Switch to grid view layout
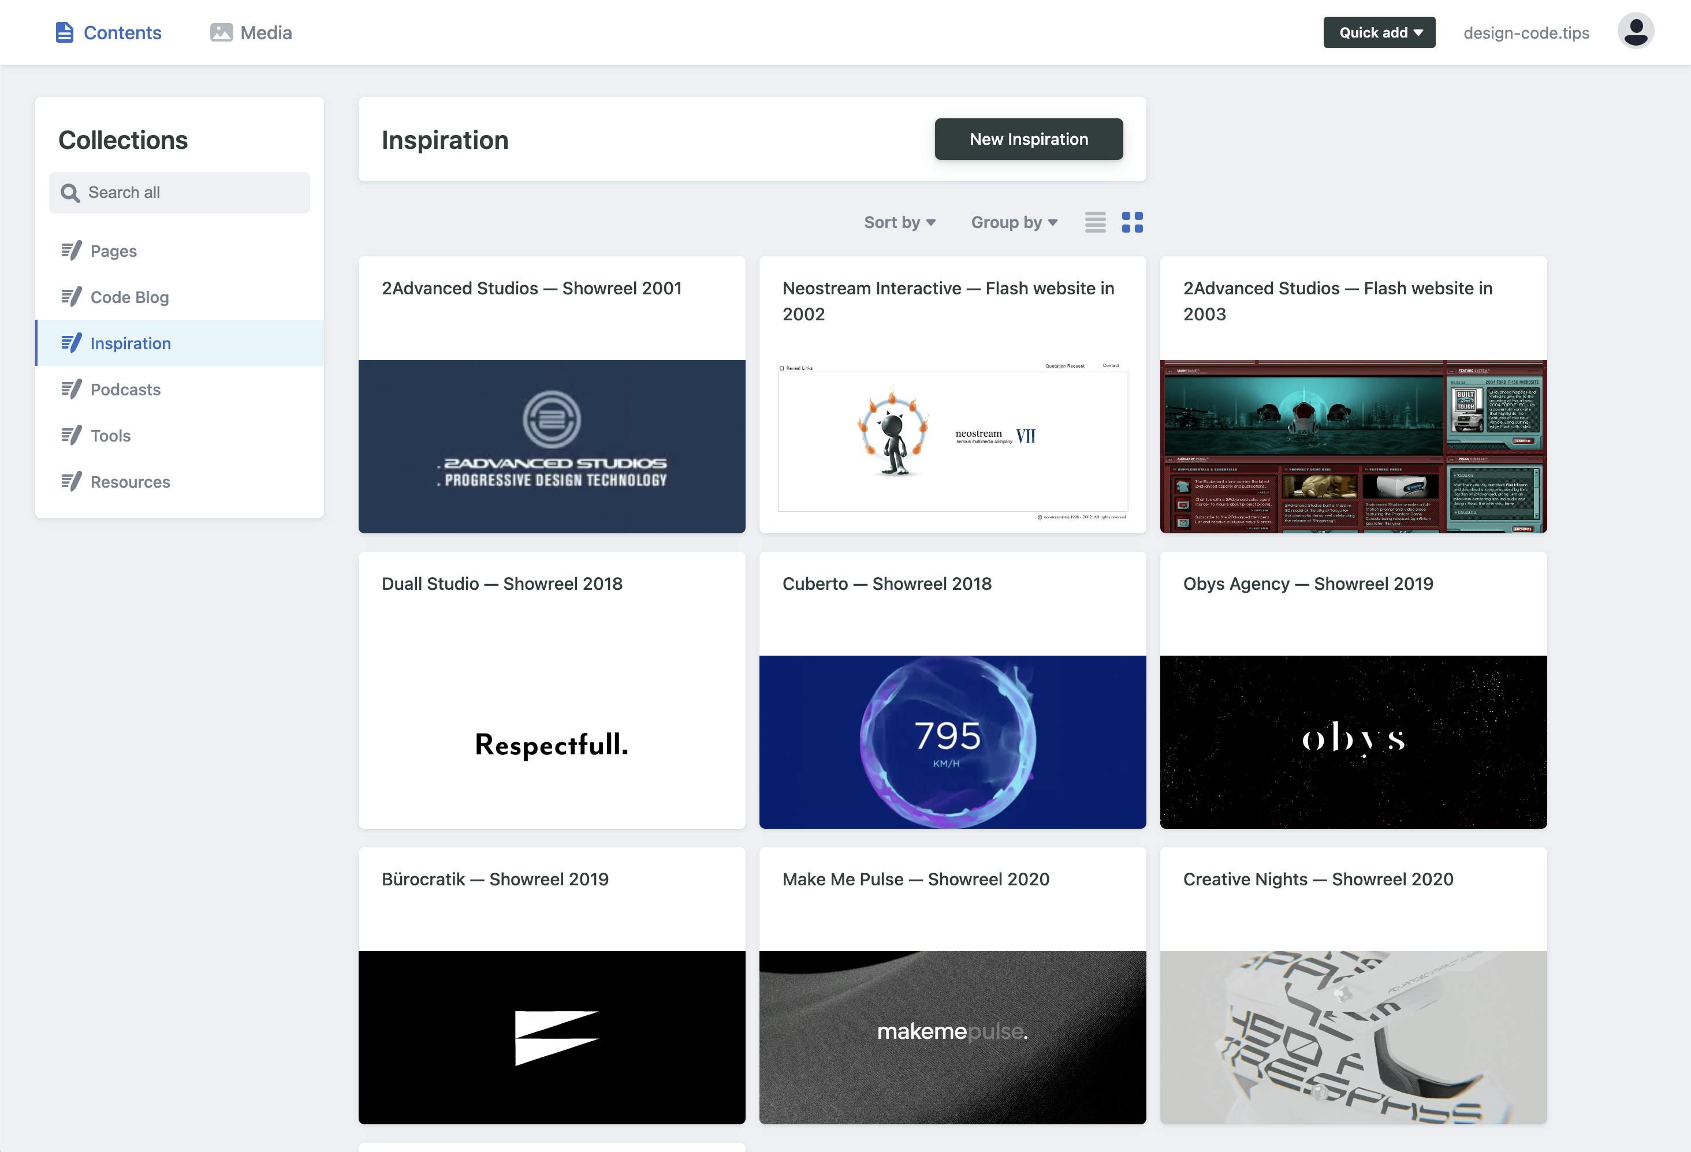Screen dimensions: 1691x1152 (1131, 222)
